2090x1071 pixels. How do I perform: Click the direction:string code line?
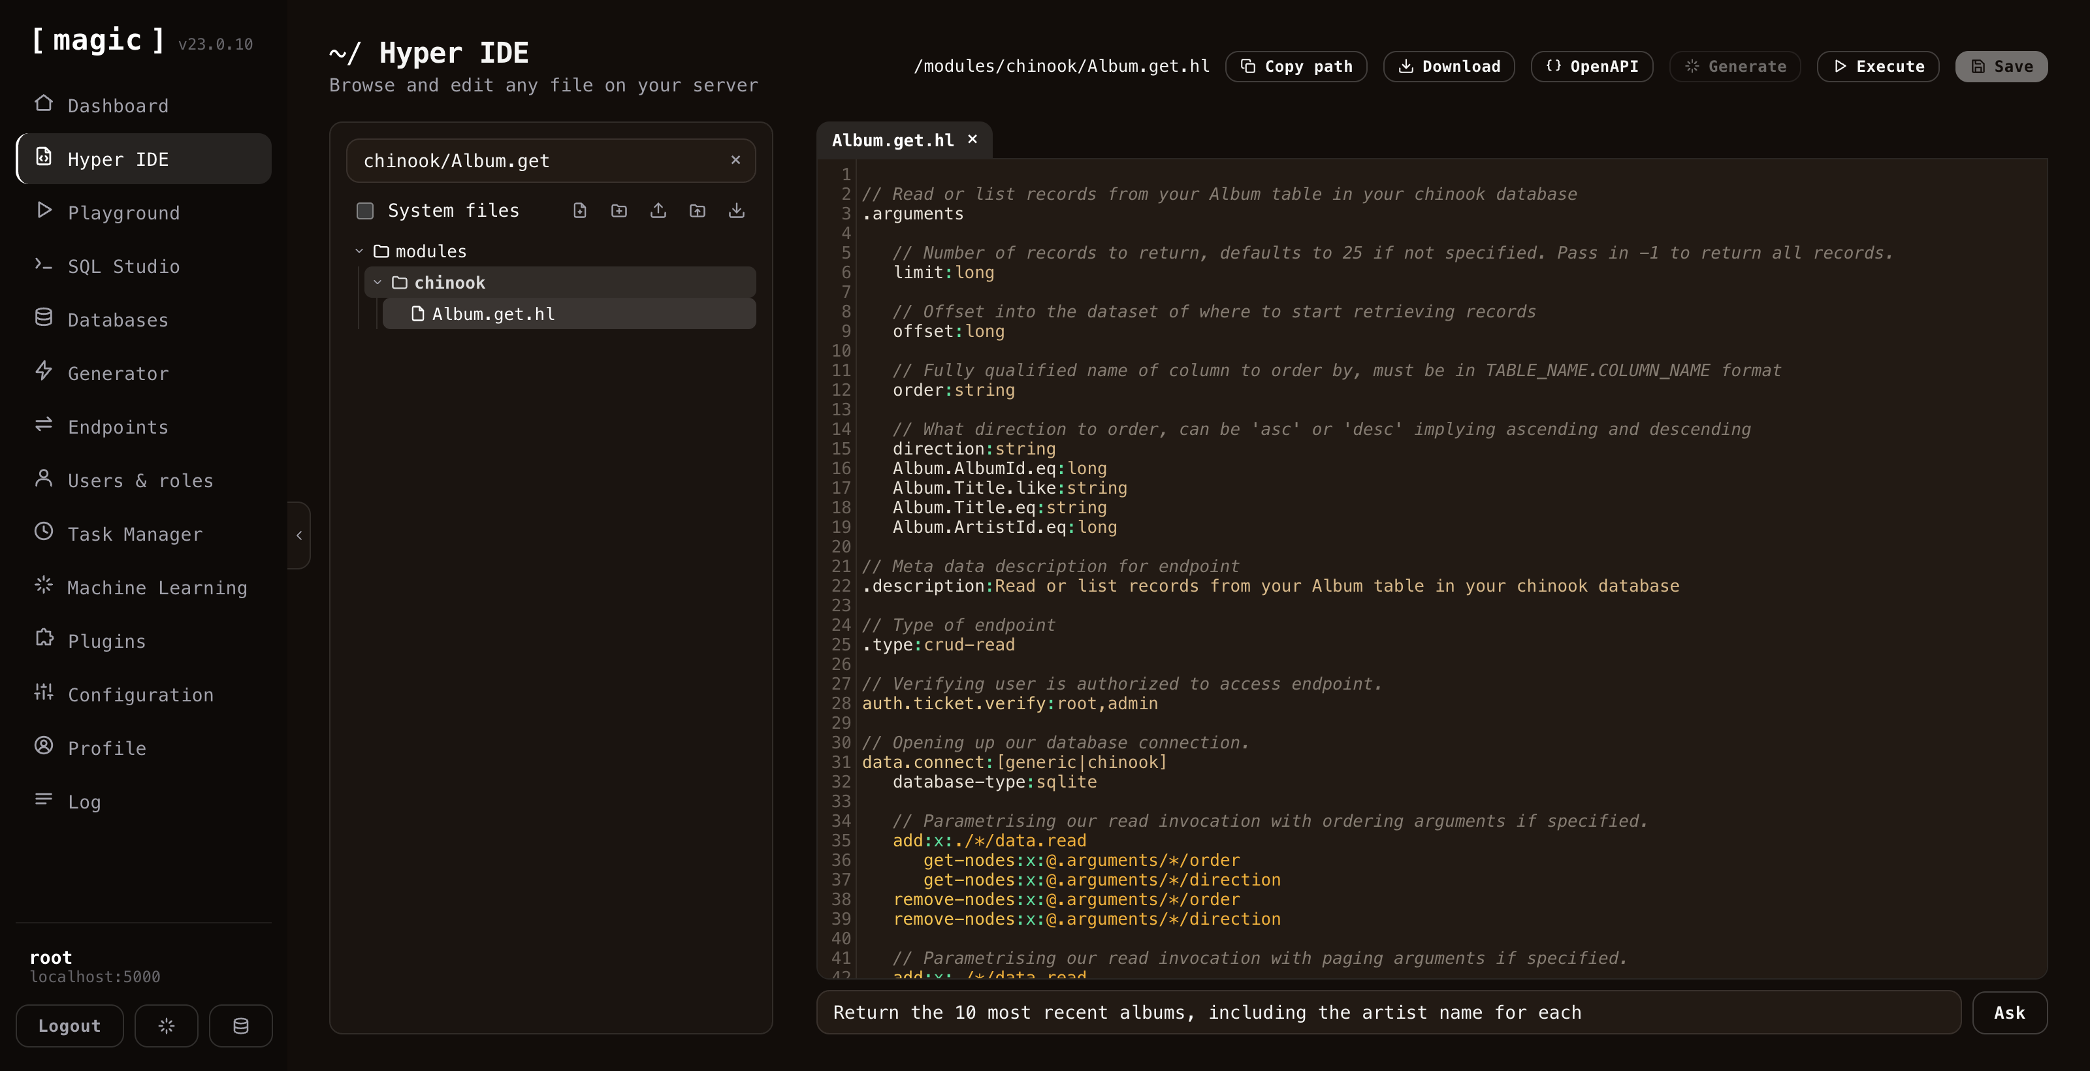974,449
